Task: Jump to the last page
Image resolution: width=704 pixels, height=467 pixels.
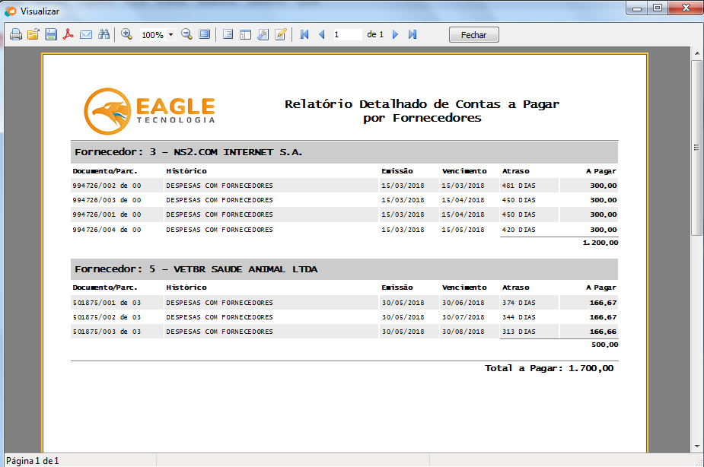Action: point(413,35)
